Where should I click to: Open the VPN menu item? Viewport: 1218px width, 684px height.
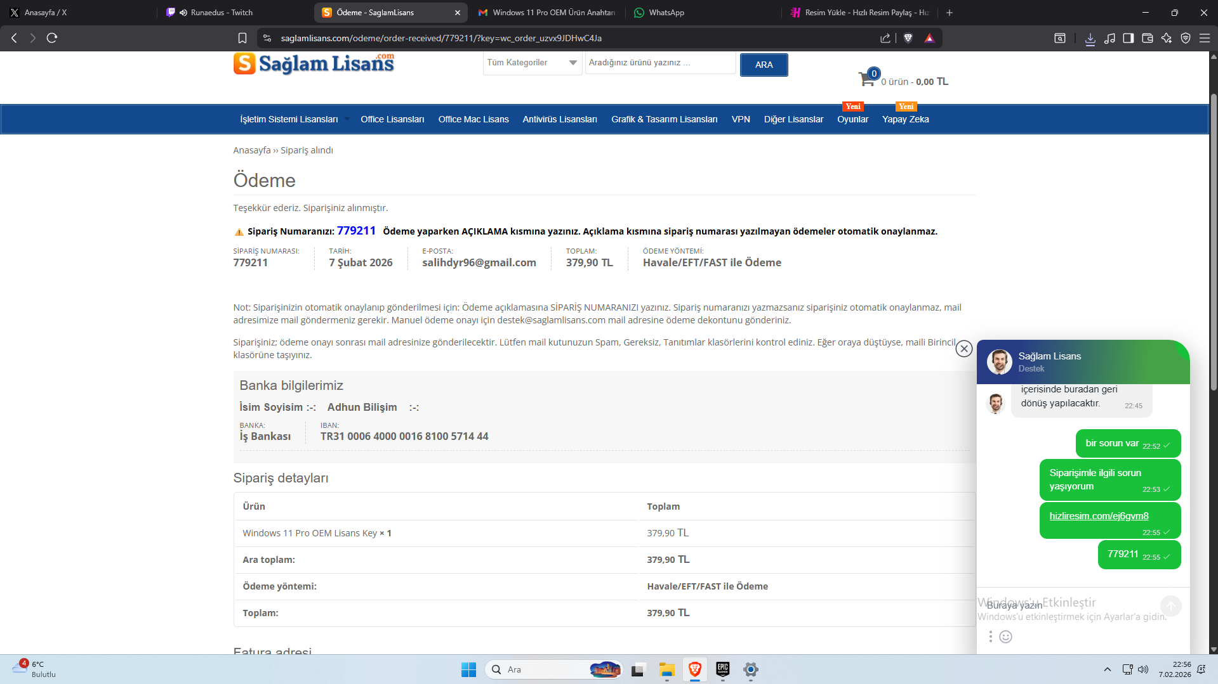pos(741,119)
